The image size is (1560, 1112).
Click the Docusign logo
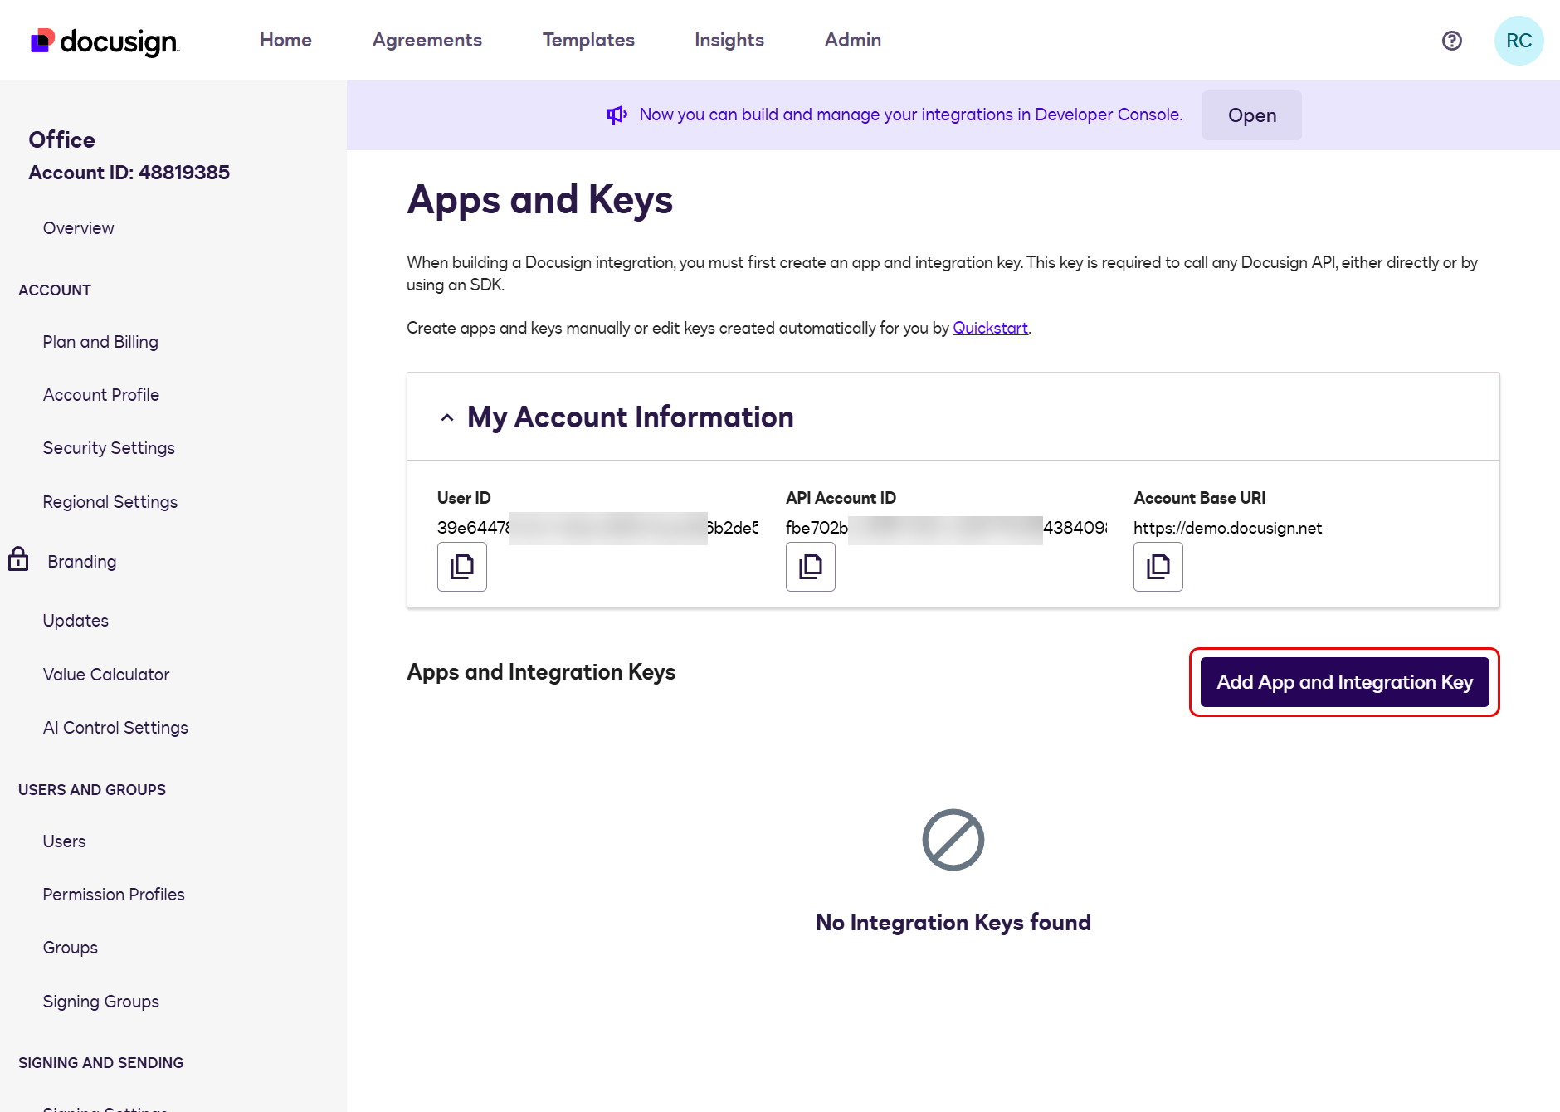[105, 41]
